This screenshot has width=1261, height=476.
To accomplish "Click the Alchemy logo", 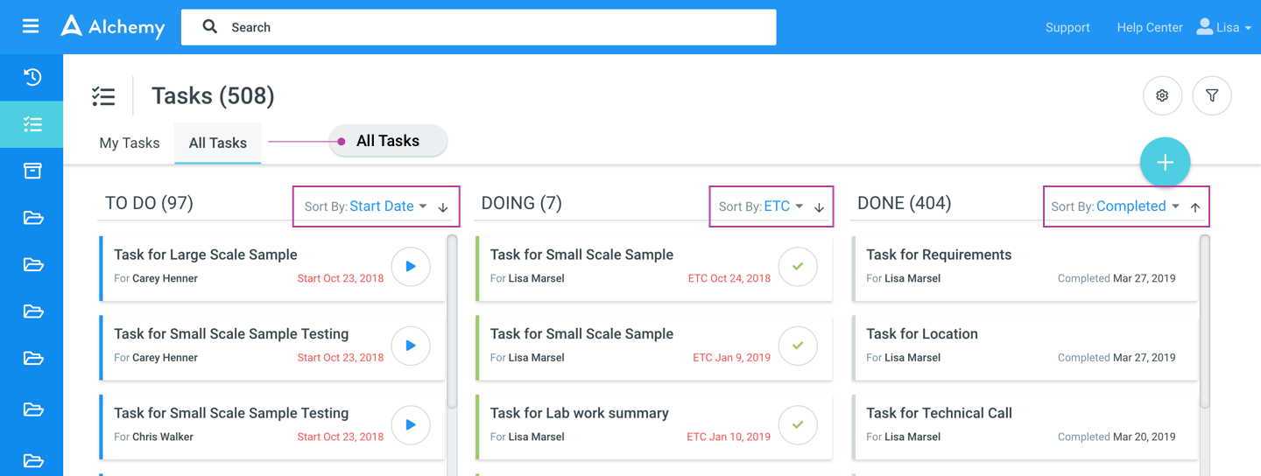I will (113, 27).
